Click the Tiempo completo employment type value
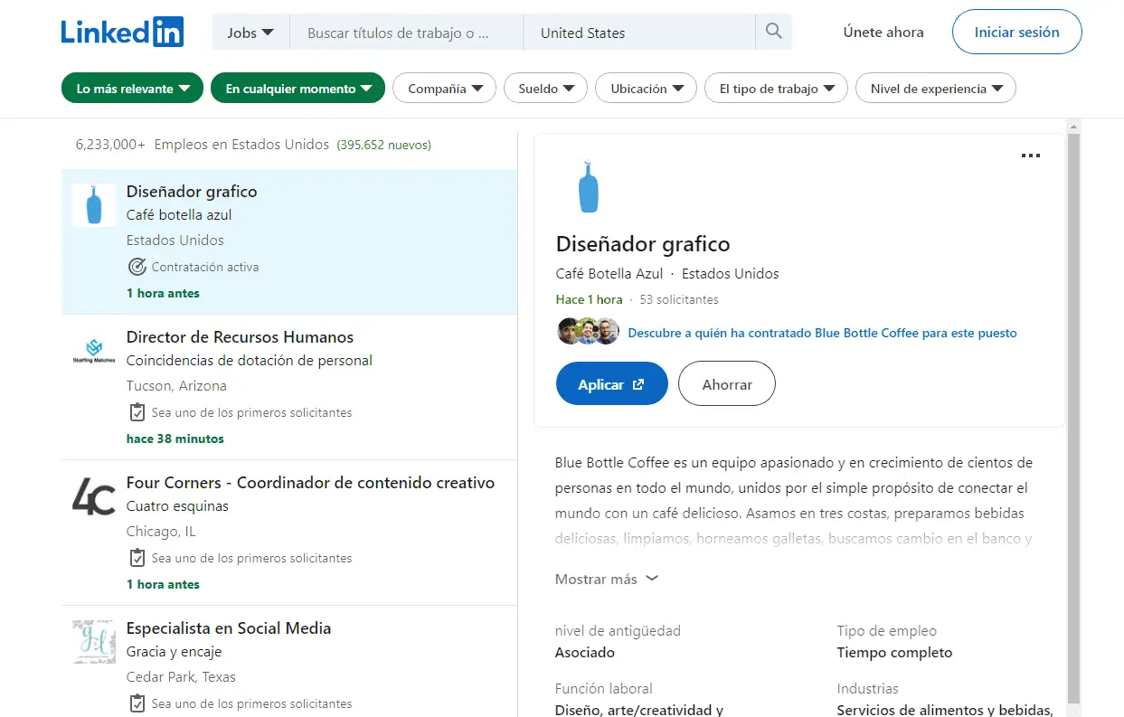Image resolution: width=1124 pixels, height=717 pixels. point(895,653)
